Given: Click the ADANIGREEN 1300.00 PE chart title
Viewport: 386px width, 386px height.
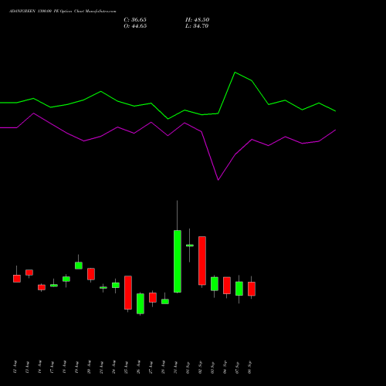Looking at the screenshot, I should [x=63, y=12].
